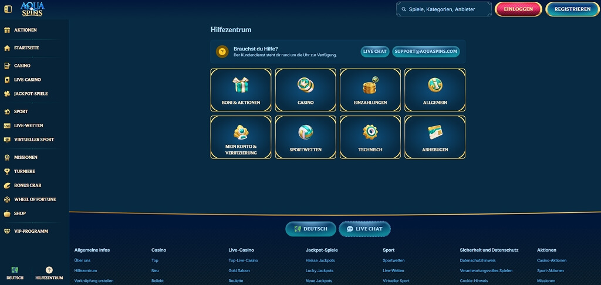Open the Allgemein help category card

tap(435, 90)
